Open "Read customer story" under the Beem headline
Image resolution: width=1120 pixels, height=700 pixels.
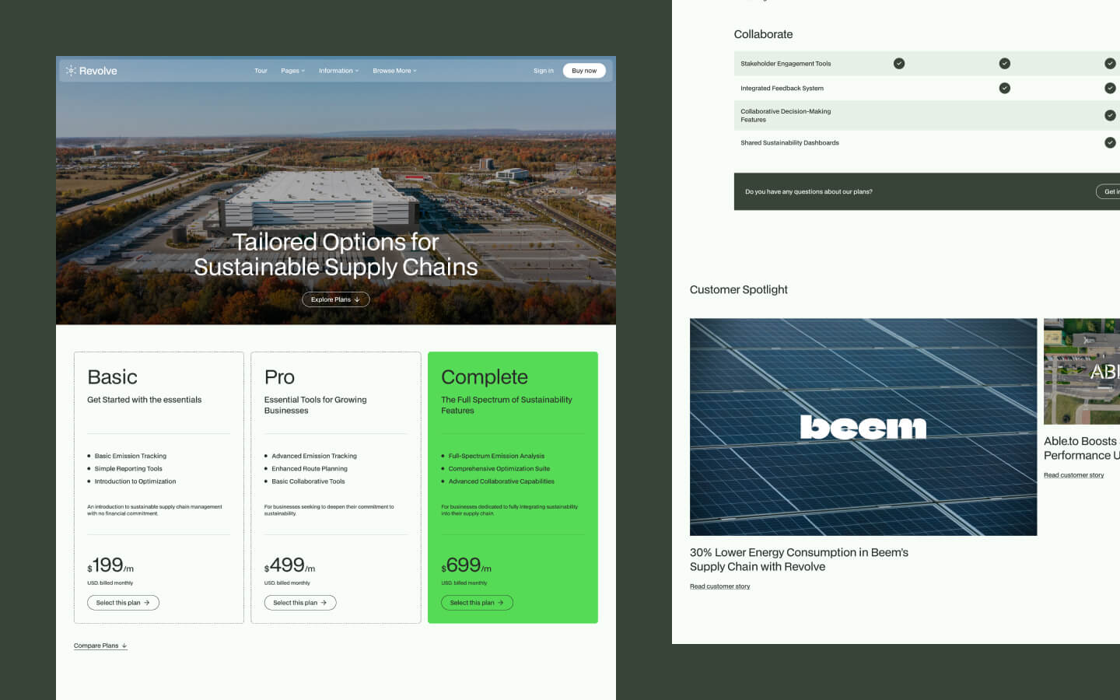pyautogui.click(x=719, y=586)
